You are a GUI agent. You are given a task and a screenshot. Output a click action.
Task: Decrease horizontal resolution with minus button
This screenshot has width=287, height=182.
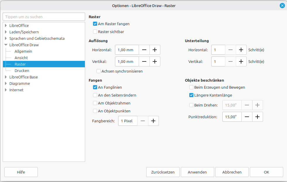pos(144,50)
